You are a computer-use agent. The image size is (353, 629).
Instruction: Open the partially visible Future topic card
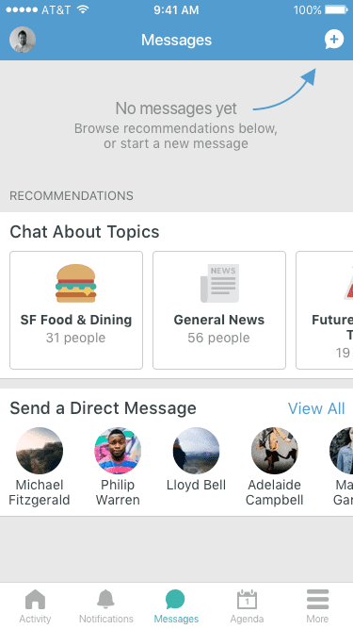click(x=325, y=310)
